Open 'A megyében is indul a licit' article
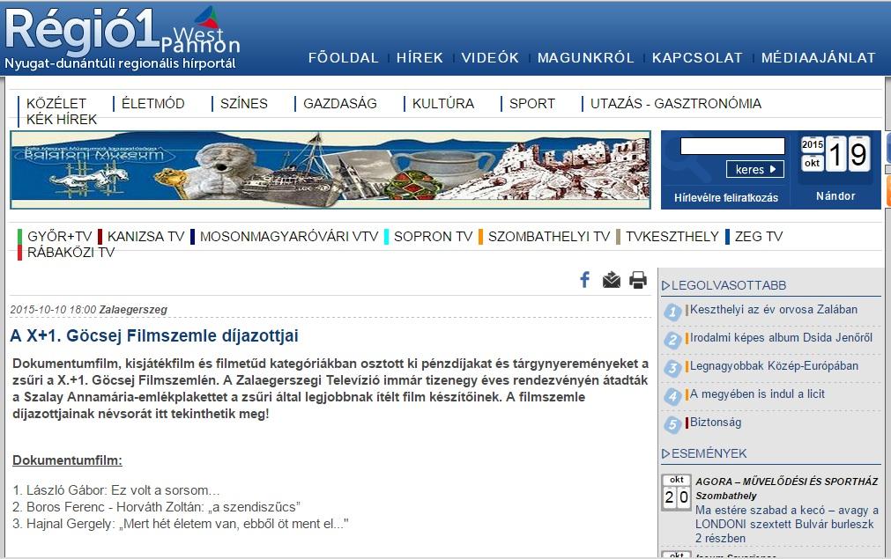This screenshot has width=891, height=559. click(x=757, y=394)
